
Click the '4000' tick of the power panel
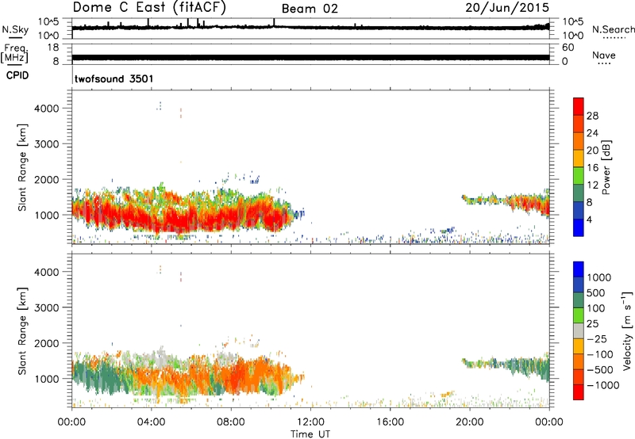tap(46, 109)
